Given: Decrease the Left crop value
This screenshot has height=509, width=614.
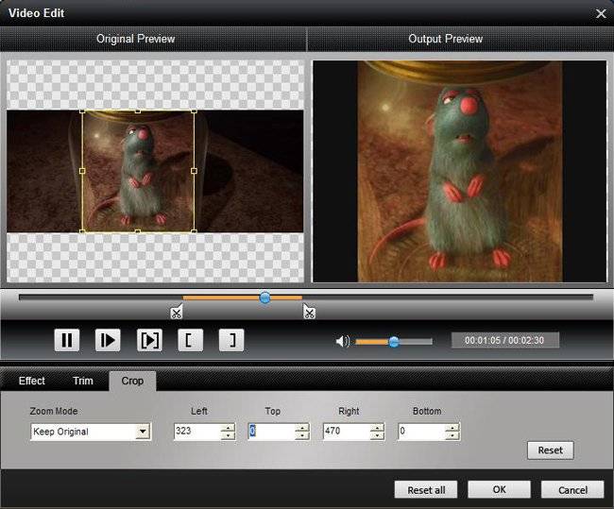Looking at the screenshot, I should coord(228,435).
